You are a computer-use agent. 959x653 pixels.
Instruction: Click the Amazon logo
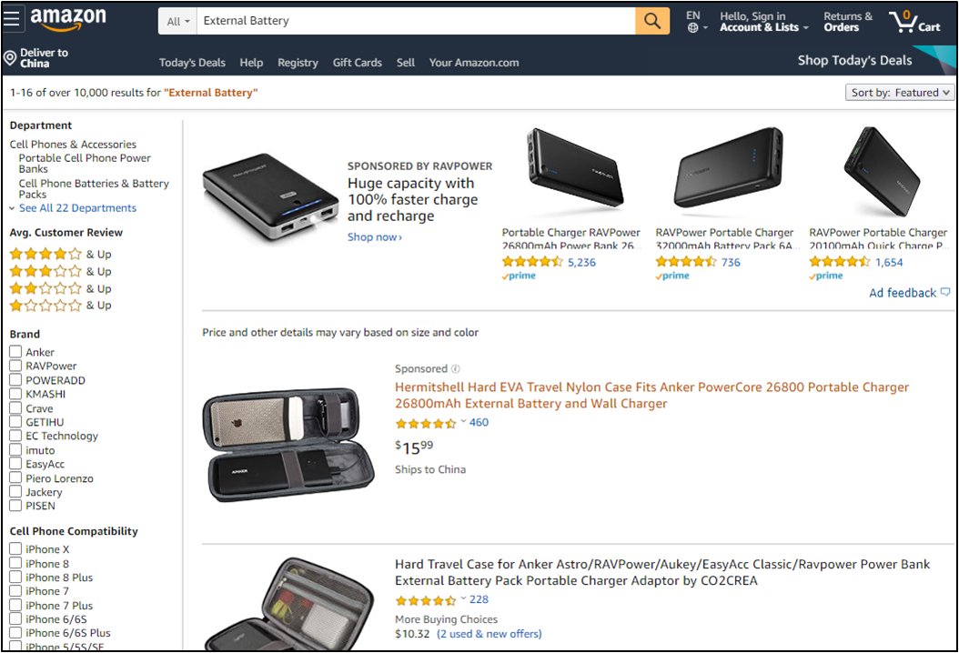(x=67, y=19)
